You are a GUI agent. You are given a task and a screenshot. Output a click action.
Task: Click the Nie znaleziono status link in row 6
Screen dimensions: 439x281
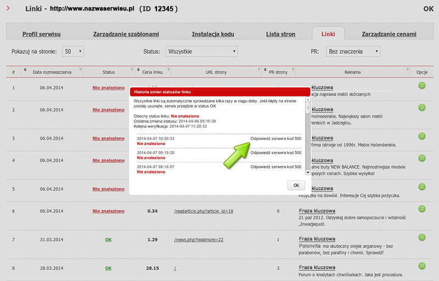[x=108, y=211]
